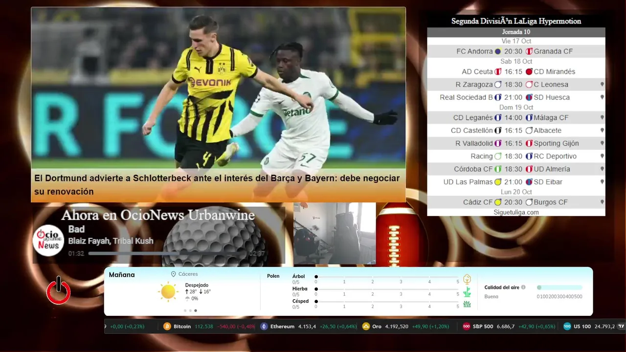
Task: Click the 'Dom 19 Oct' date row
Action: 516,108
